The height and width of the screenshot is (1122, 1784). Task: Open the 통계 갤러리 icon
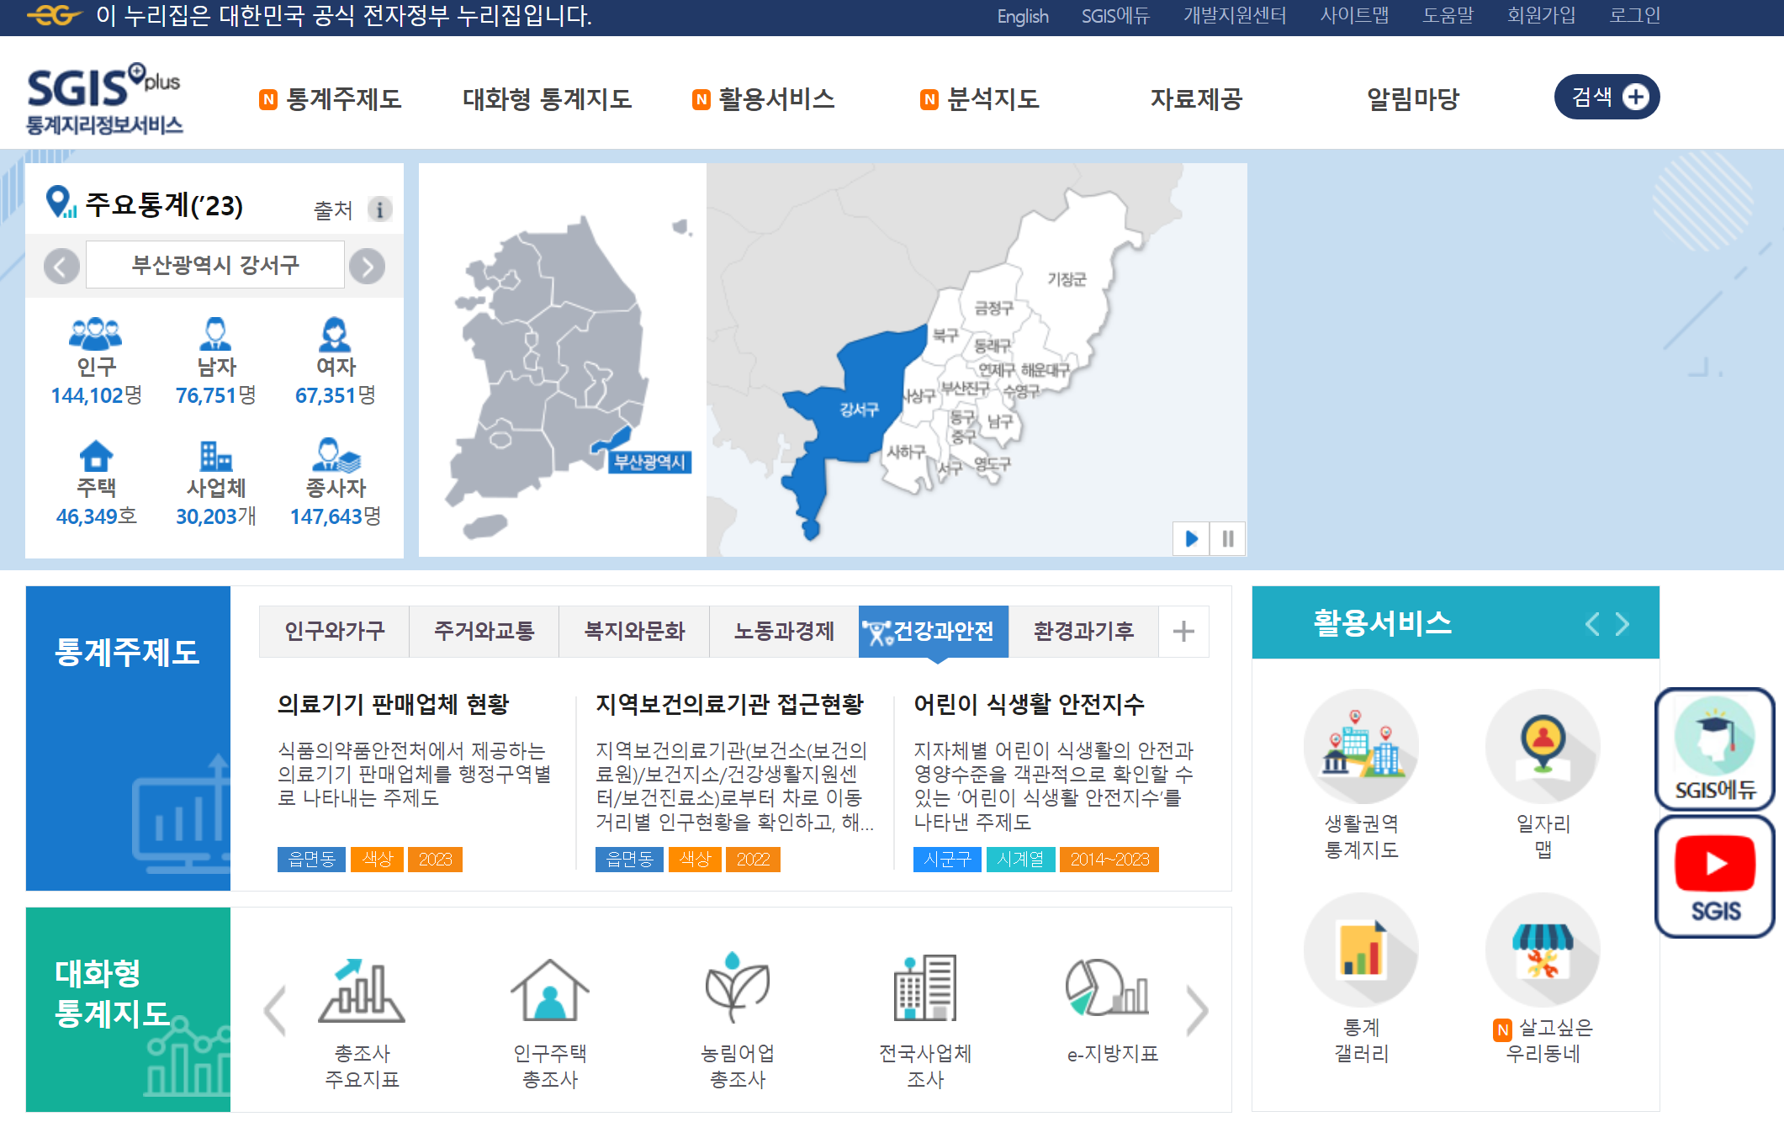coord(1360,950)
